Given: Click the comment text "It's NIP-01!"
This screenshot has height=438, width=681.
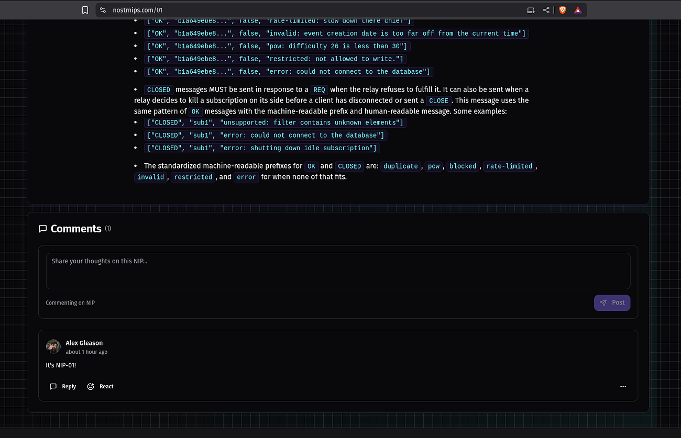Looking at the screenshot, I should pos(61,365).
